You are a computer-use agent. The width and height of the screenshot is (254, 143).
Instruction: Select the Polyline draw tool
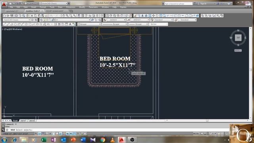click(12, 24)
